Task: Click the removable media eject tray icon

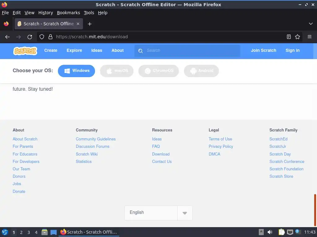Action: pos(261,232)
